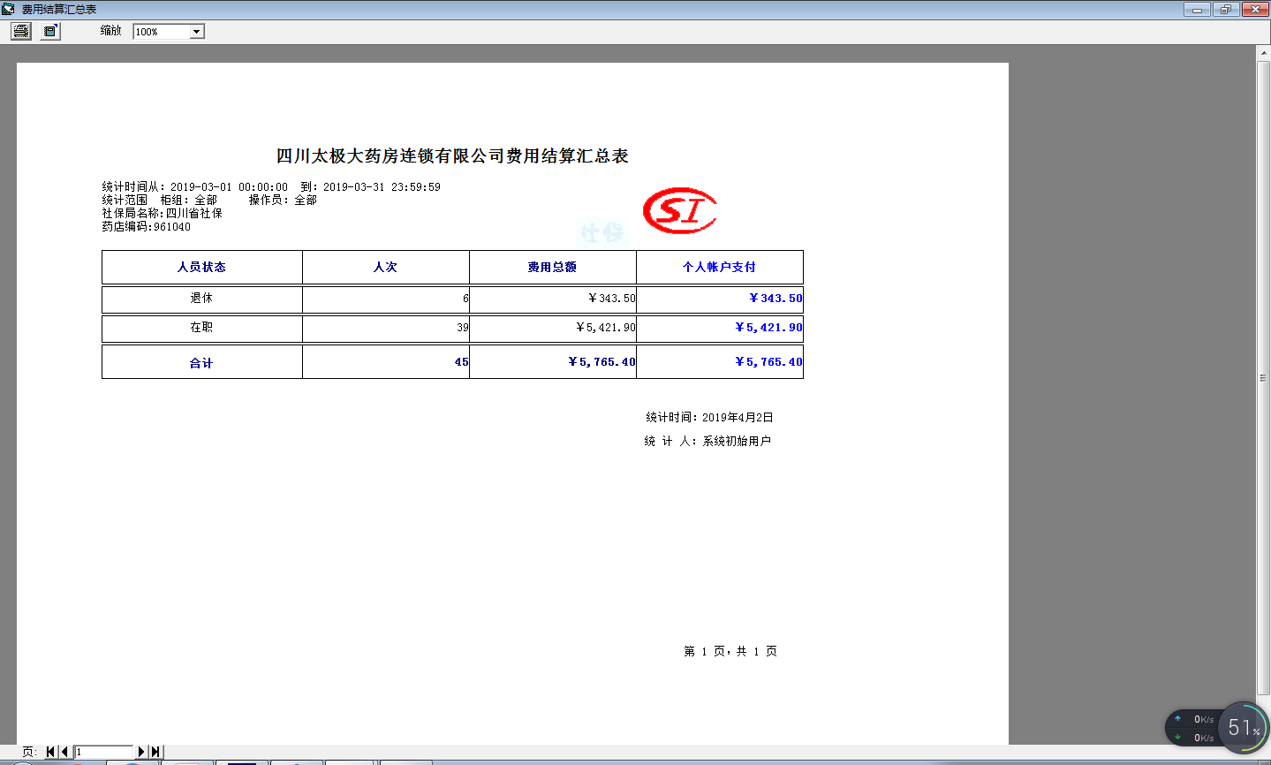The height and width of the screenshot is (765, 1271).
Task: Go to the previous page
Action: pos(64,752)
